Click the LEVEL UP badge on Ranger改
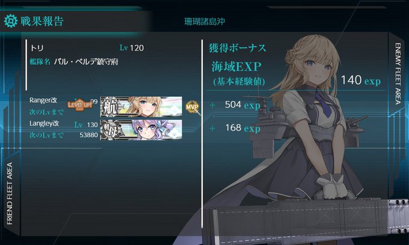 click(x=79, y=105)
